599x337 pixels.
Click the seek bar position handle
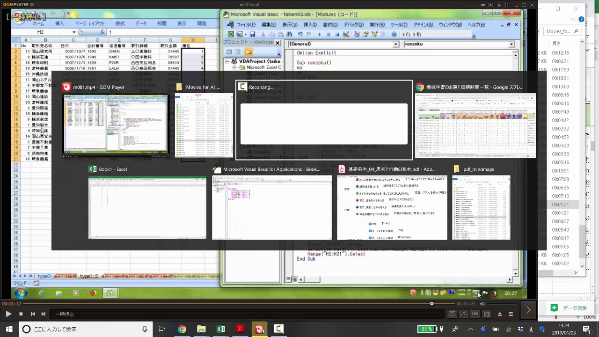431,304
